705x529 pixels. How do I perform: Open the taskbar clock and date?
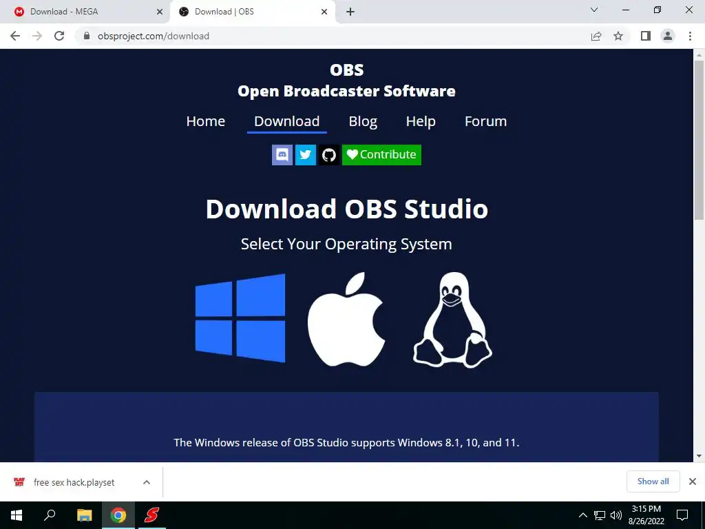(646, 515)
